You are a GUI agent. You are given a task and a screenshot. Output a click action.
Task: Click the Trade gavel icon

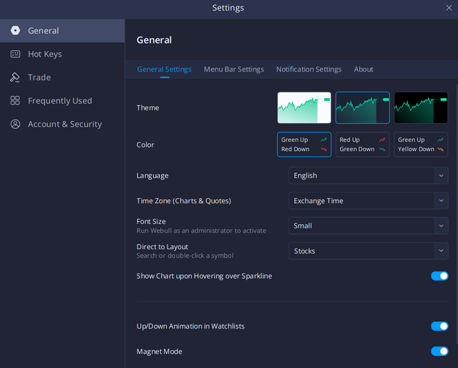tap(15, 77)
